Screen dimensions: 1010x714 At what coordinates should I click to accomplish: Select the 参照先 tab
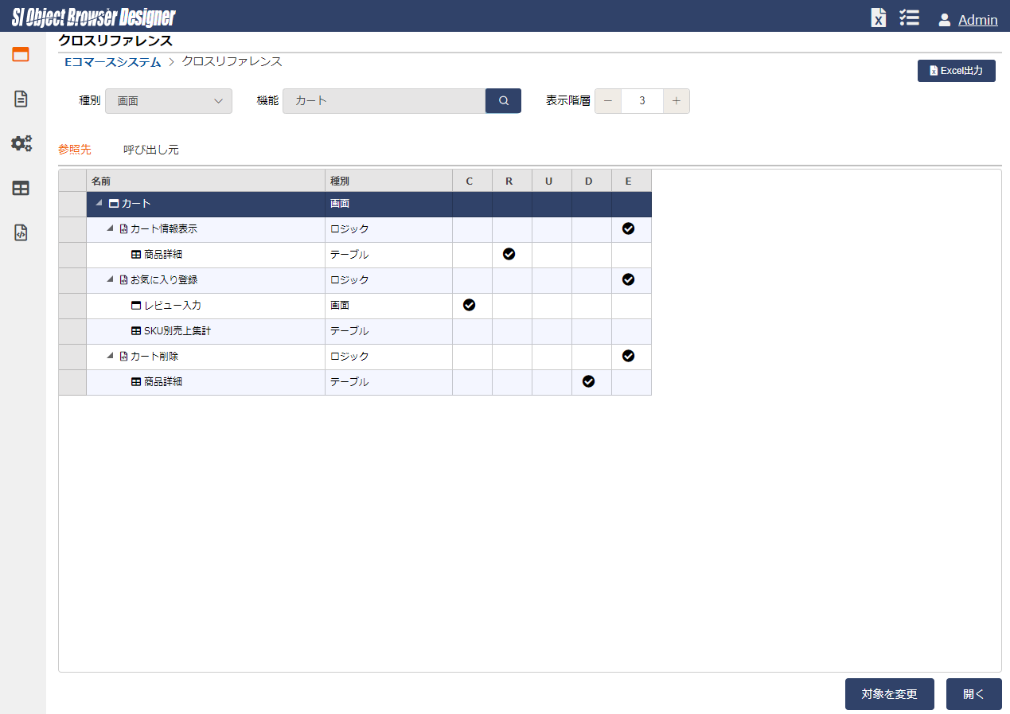pos(75,150)
